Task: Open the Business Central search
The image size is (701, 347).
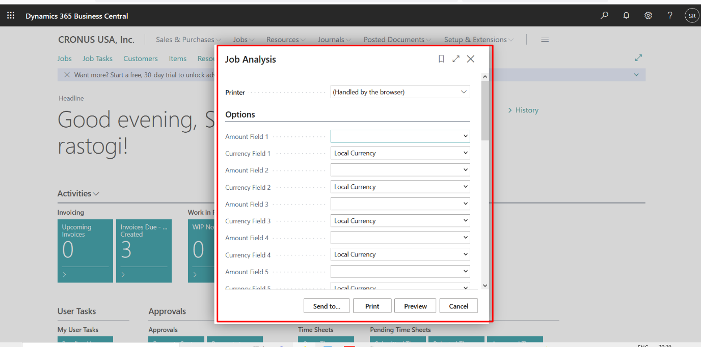Action: point(604,15)
